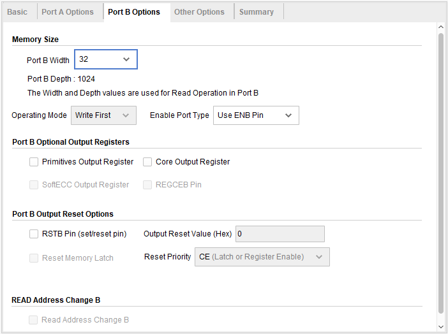Viewport: 448px width, 334px height.
Task: Expand the Port B Width dropdown
Action: 106,59
